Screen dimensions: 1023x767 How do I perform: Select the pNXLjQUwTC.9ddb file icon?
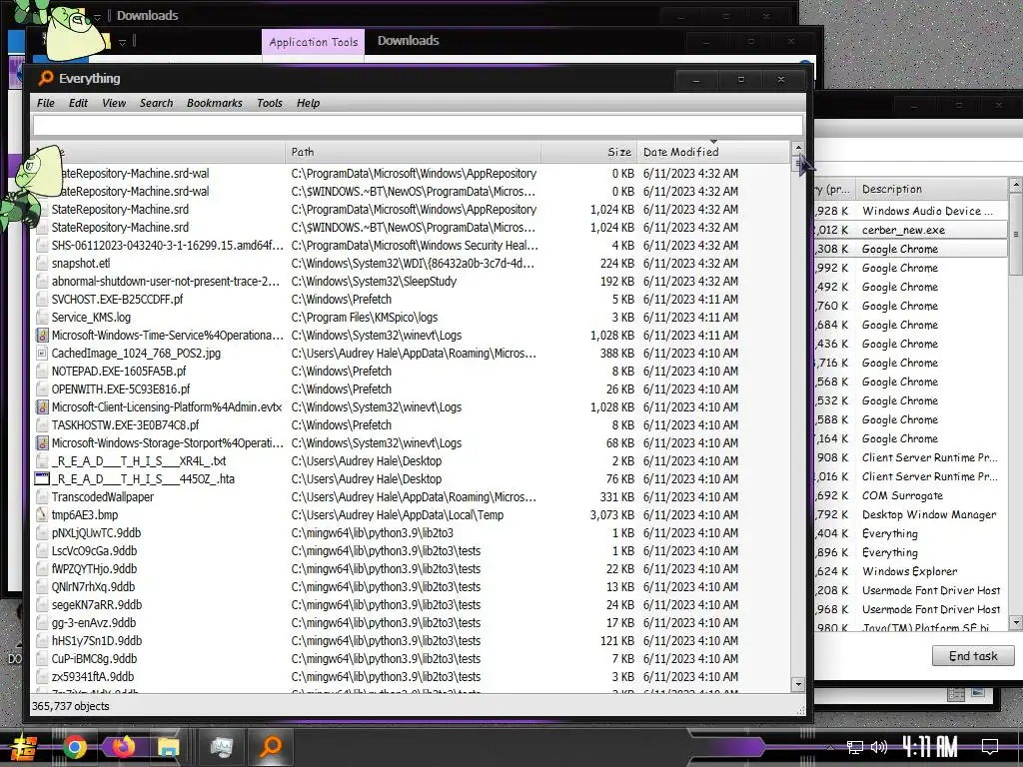[x=42, y=533]
